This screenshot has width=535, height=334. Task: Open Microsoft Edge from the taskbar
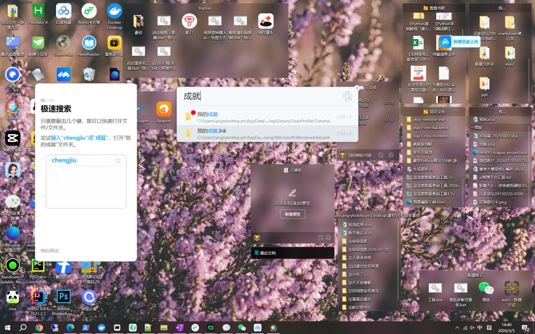(70, 328)
